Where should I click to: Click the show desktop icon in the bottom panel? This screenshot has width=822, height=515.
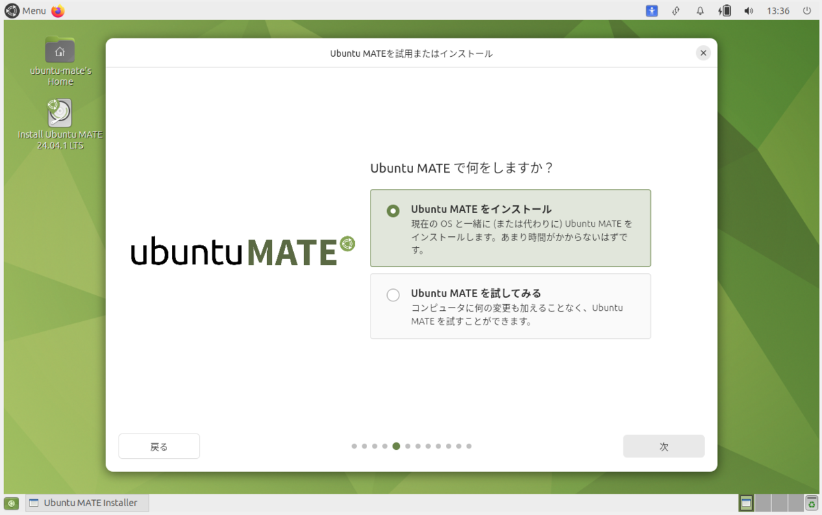coord(12,503)
